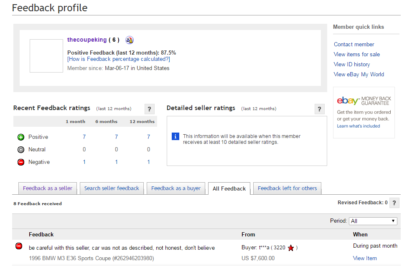Click the Revised Feedback help question mark
Image resolution: width=407 pixels, height=266 pixels.
(x=394, y=203)
